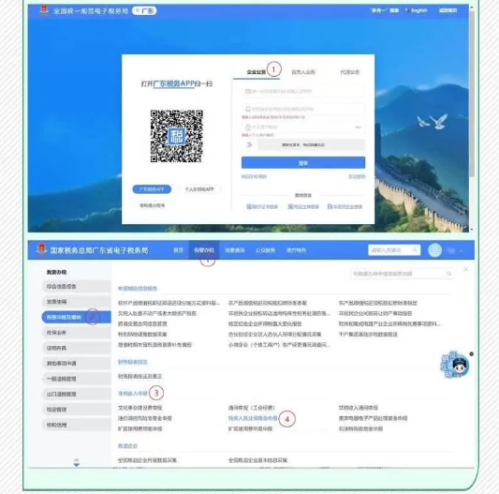Click the up-down arrows under the sidebar
Image resolution: width=499 pixels, height=494 pixels.
click(77, 462)
